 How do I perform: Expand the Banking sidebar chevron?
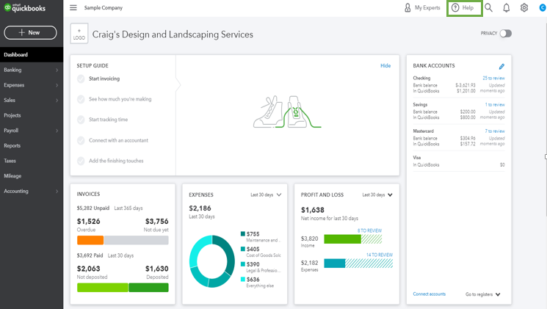(x=57, y=70)
